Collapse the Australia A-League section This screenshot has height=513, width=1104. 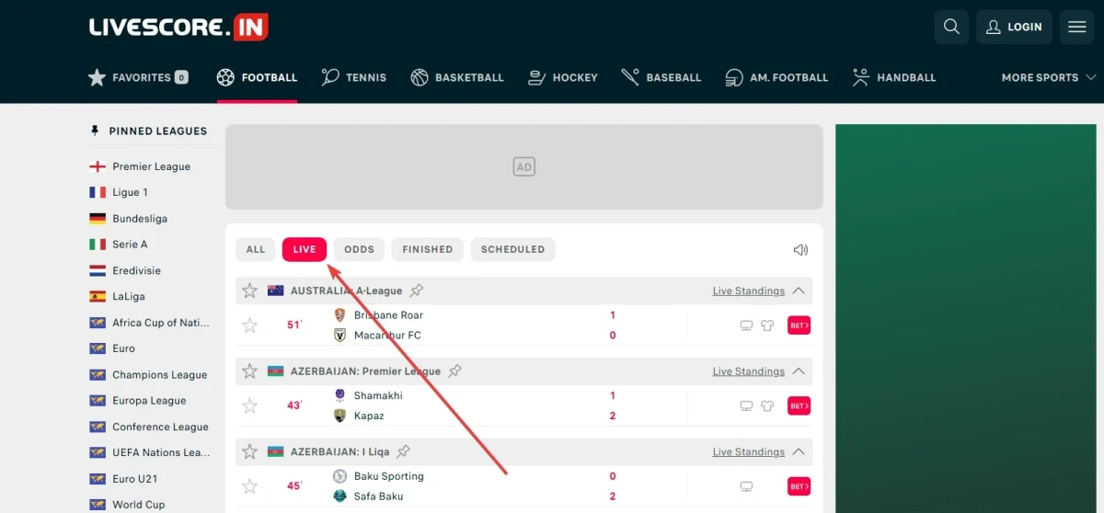(x=799, y=291)
